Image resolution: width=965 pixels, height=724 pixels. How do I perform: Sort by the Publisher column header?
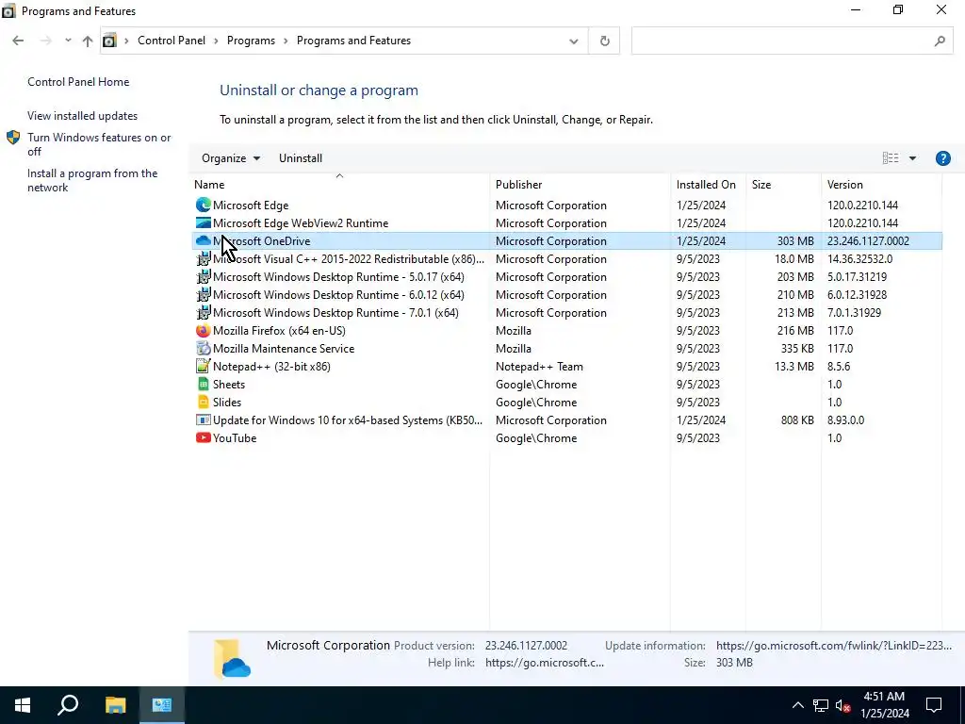(581, 185)
